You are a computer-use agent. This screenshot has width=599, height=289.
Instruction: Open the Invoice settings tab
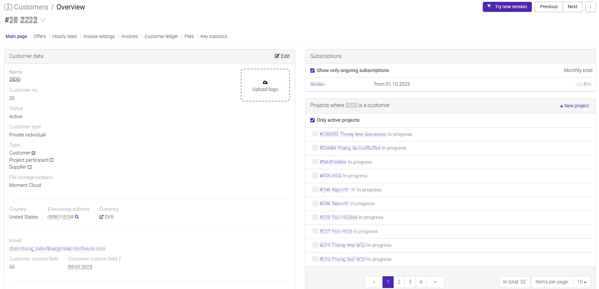click(99, 36)
